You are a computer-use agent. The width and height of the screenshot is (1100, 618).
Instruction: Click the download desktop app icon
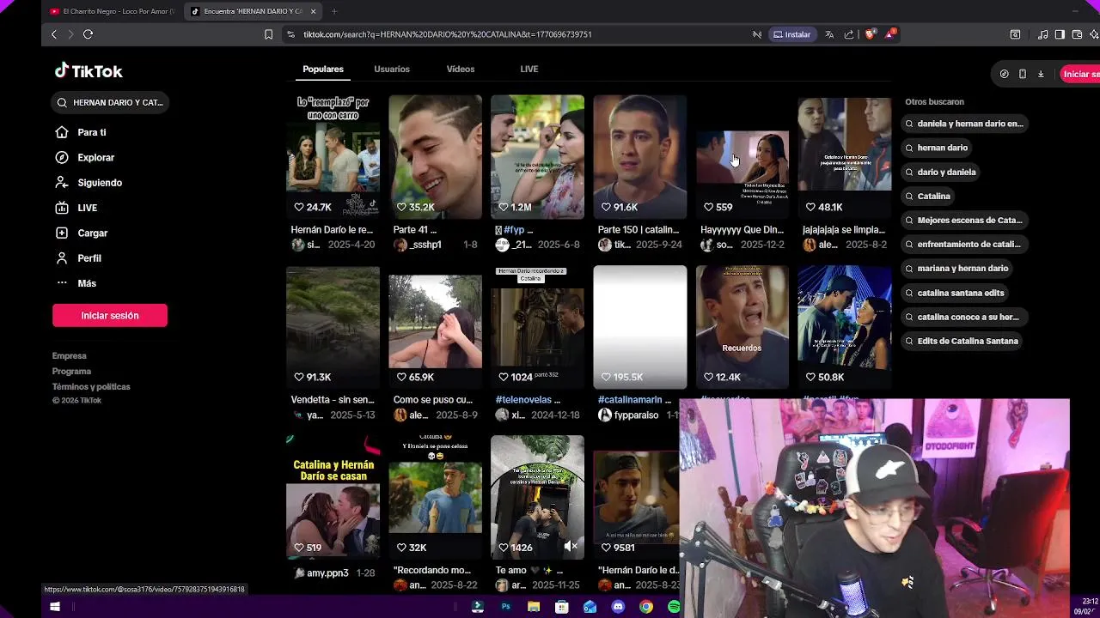1041,74
